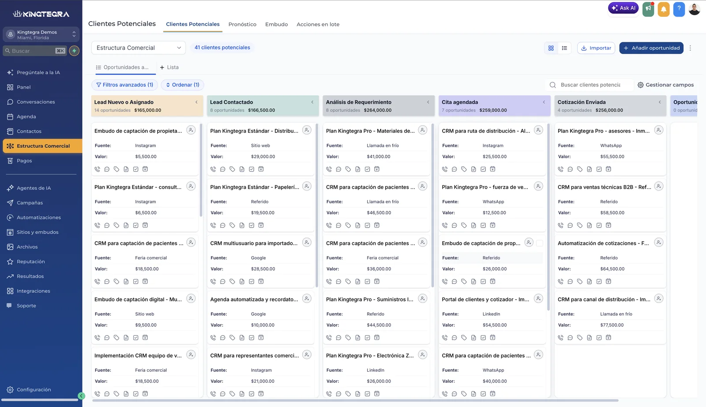Click message icon on the $29,000.00 card
The image size is (706, 407).
click(x=223, y=169)
